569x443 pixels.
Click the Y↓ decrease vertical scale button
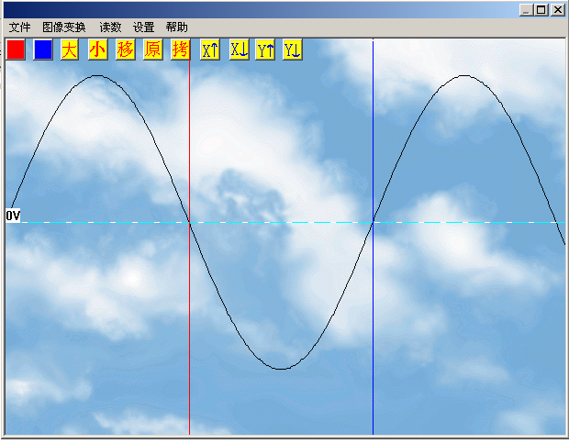[293, 50]
